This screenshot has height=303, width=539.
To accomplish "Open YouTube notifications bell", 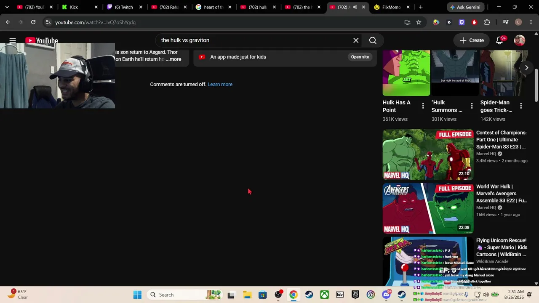I will (x=499, y=40).
